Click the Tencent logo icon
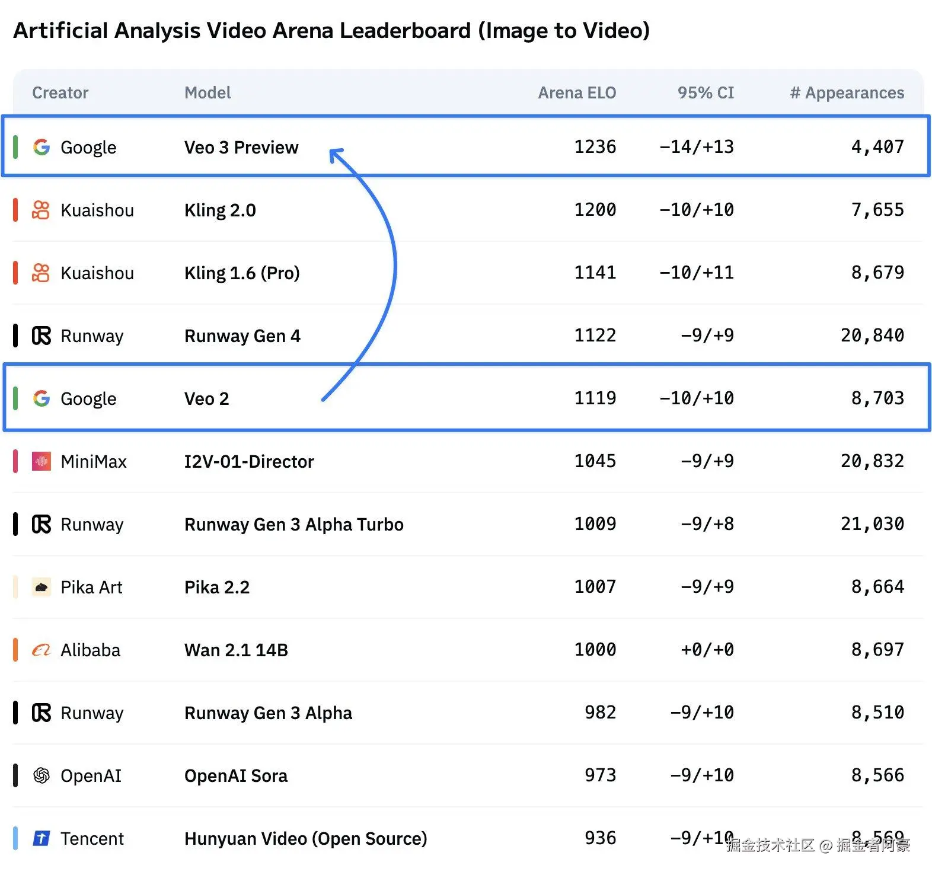The image size is (932, 875). pos(41,838)
